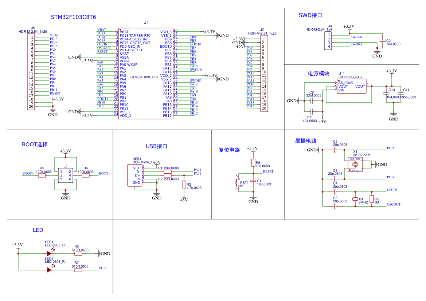Screen dimensions: 426x301
Task: Select capacitor C8 22uf symbol
Action: 312,101
